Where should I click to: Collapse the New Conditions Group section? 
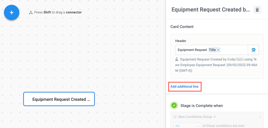tap(260, 117)
